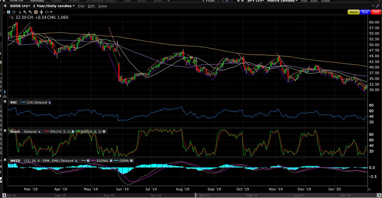Toggle SIGNAL line checkbox
382x198 pixels.
pos(111,161)
